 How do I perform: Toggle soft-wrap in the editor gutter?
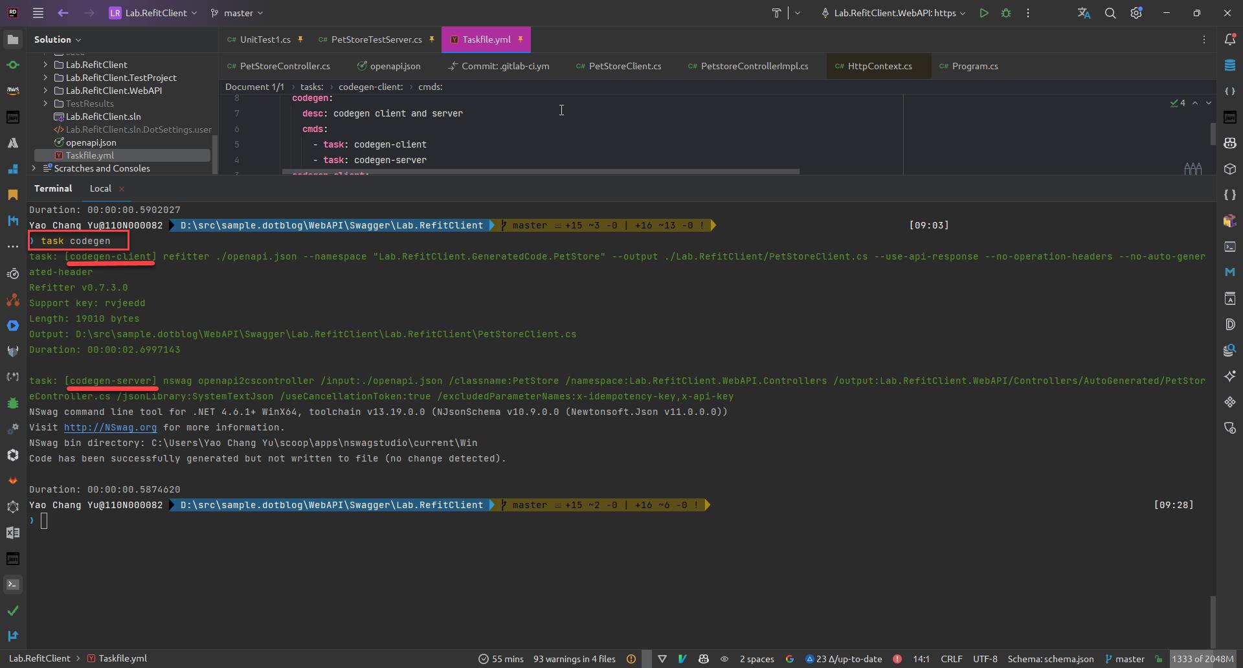[1193, 169]
